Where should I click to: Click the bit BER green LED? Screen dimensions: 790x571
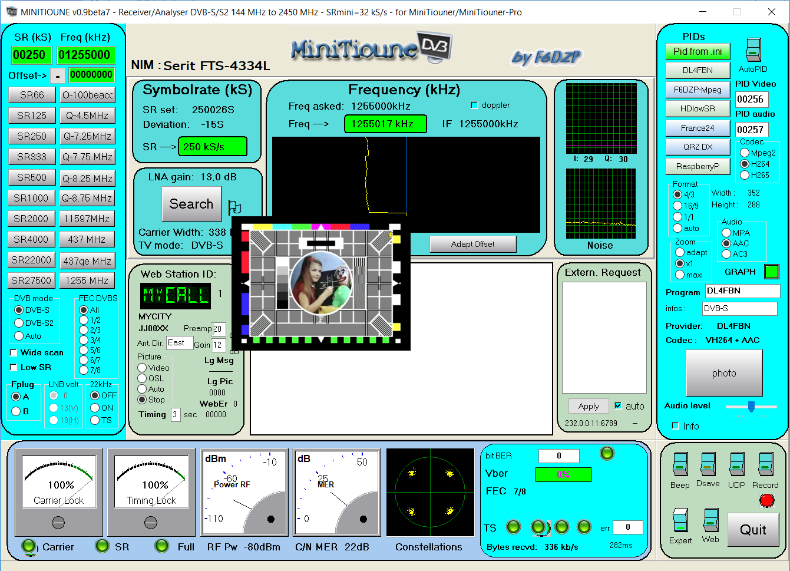point(607,453)
